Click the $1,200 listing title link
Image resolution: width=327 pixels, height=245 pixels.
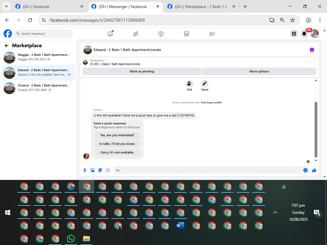pyautogui.click(x=115, y=64)
